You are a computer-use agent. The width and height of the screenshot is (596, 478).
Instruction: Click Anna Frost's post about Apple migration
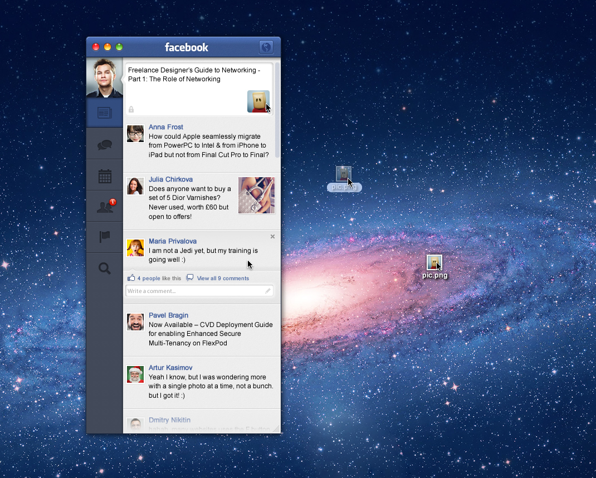pos(209,145)
